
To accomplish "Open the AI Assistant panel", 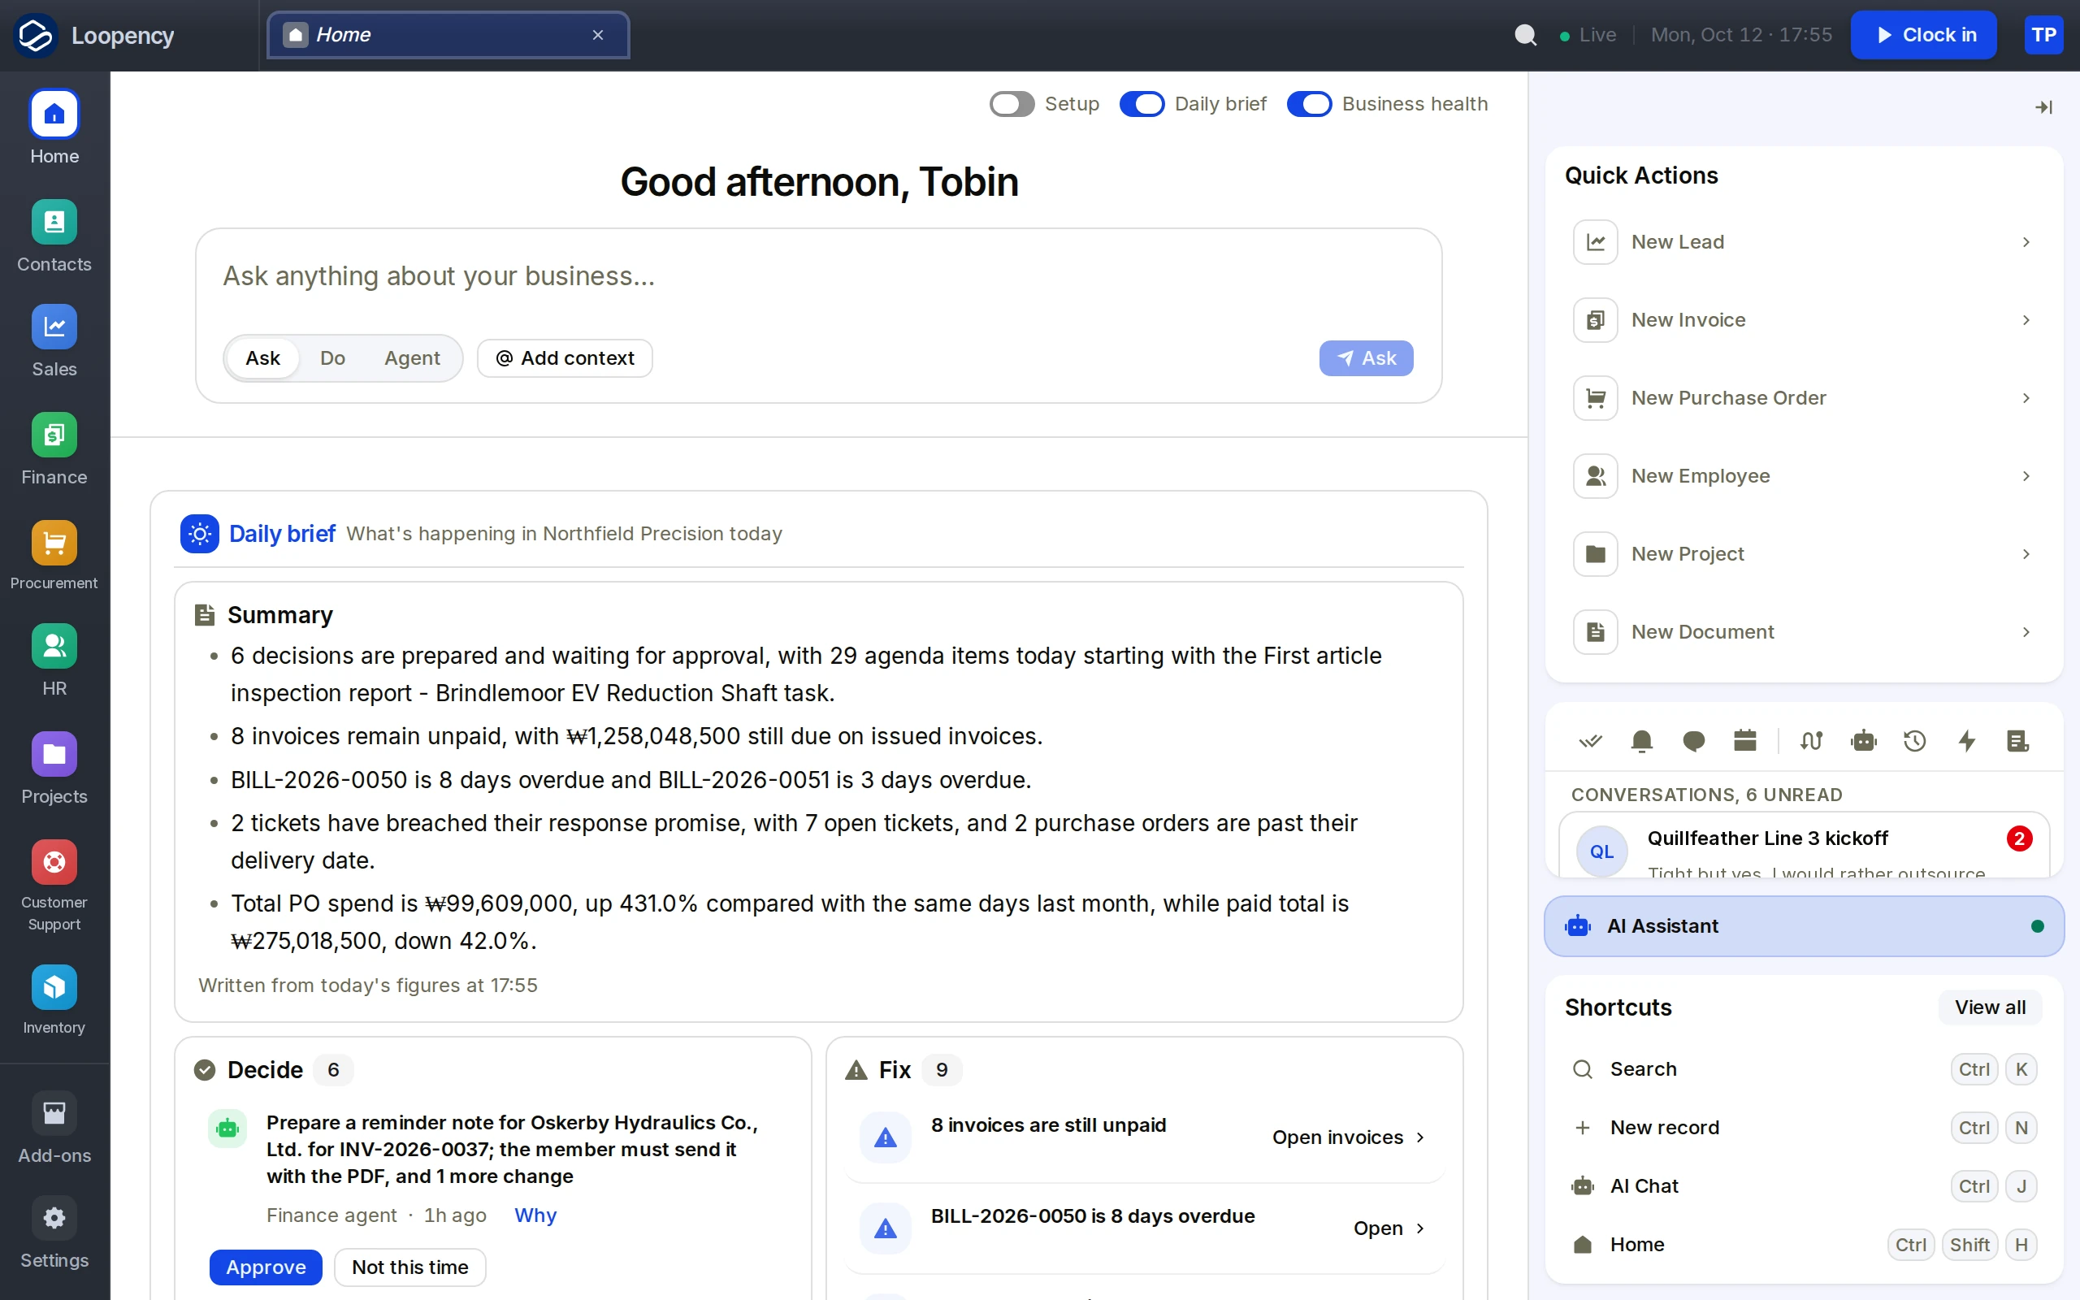I will coord(1803,926).
